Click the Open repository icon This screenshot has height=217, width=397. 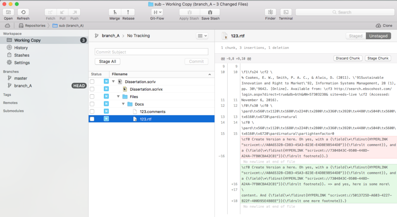[x=8, y=12]
